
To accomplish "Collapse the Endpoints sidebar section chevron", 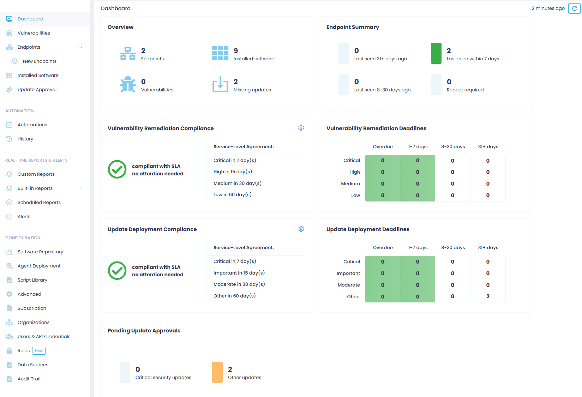I will coord(80,48).
